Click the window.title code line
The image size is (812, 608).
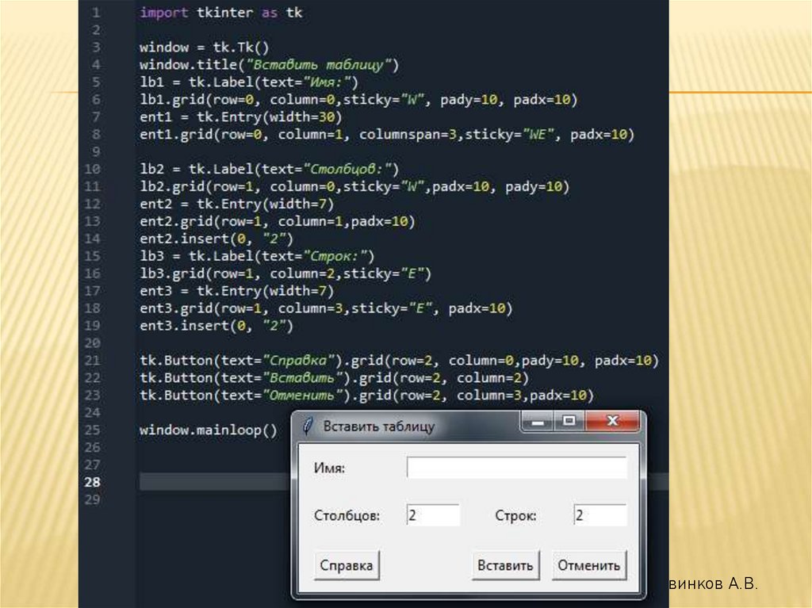(270, 65)
